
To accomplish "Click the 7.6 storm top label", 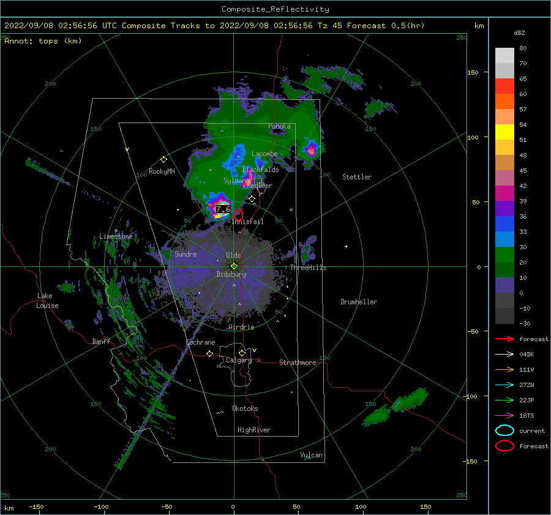I will (223, 209).
